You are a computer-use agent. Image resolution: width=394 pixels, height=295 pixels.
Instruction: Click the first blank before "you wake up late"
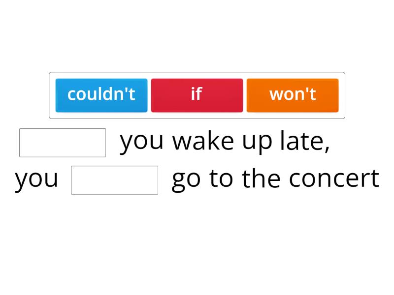point(63,142)
